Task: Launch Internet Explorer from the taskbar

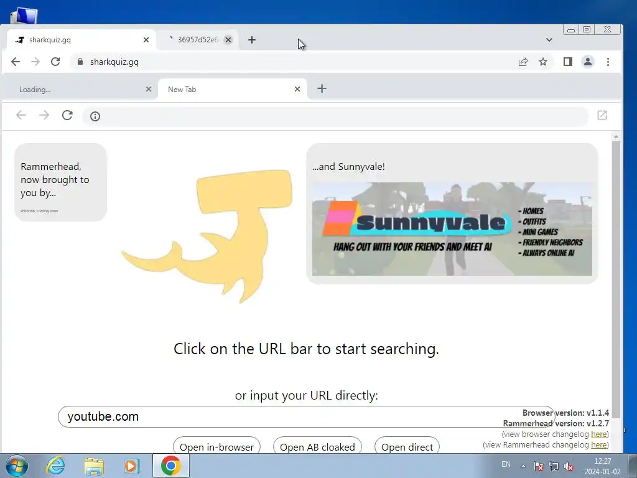Action: [x=55, y=466]
